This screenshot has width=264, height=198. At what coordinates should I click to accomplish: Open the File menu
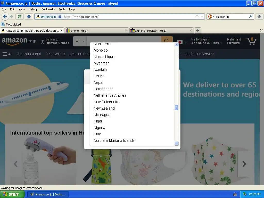click(4, 9)
